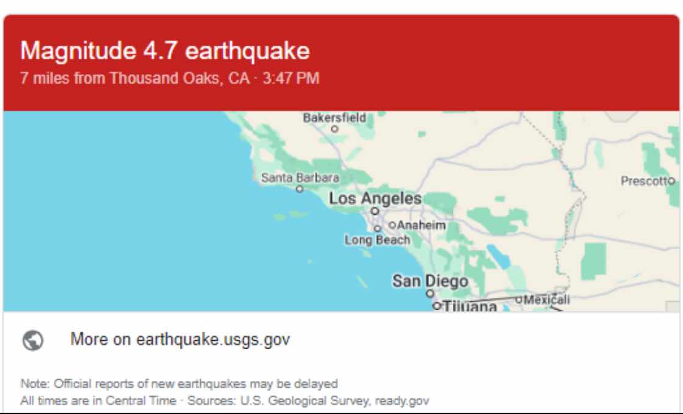
Task: Click the Mexicali marker on the map
Action: point(519,299)
